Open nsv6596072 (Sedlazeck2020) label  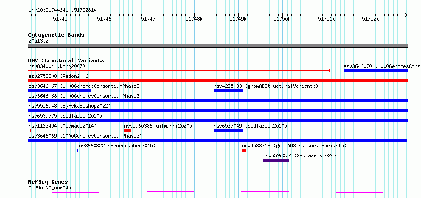(299, 155)
